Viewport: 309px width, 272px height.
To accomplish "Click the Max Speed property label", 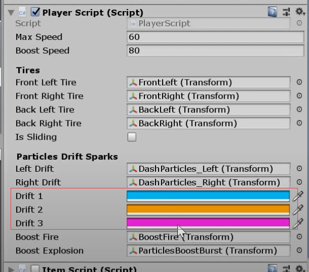I will click(x=39, y=37).
